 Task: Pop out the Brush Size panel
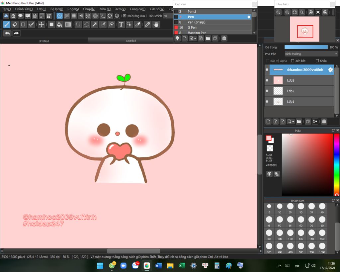333,200
